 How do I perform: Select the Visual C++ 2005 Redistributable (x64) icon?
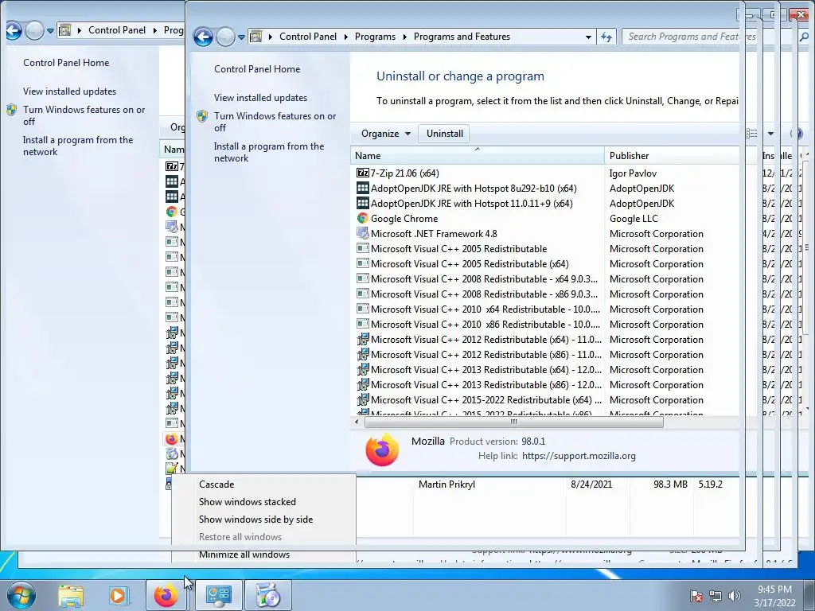pos(362,263)
